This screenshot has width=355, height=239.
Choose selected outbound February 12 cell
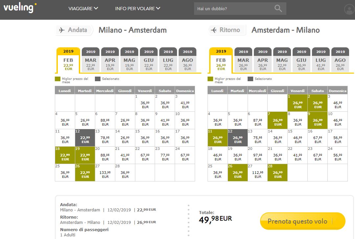coord(85,138)
